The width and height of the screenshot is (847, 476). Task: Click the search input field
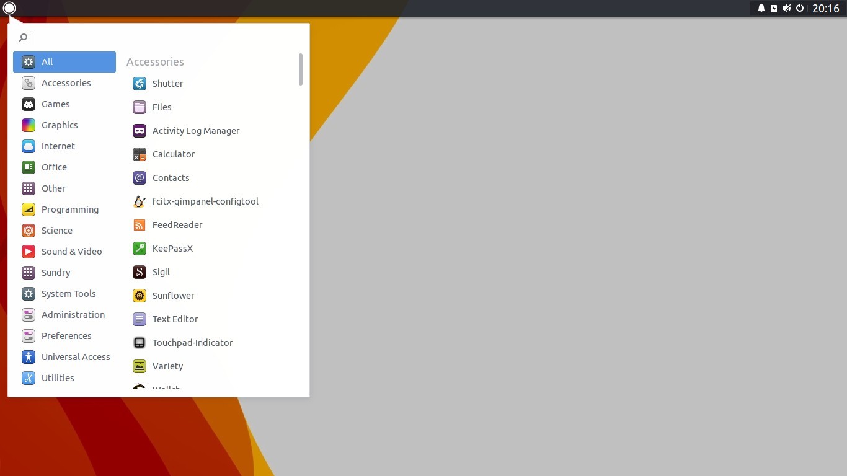pos(159,38)
